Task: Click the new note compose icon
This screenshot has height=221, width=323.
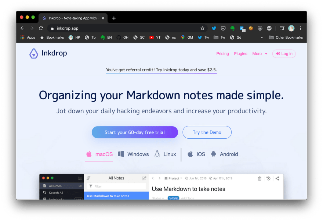Action: (144, 178)
